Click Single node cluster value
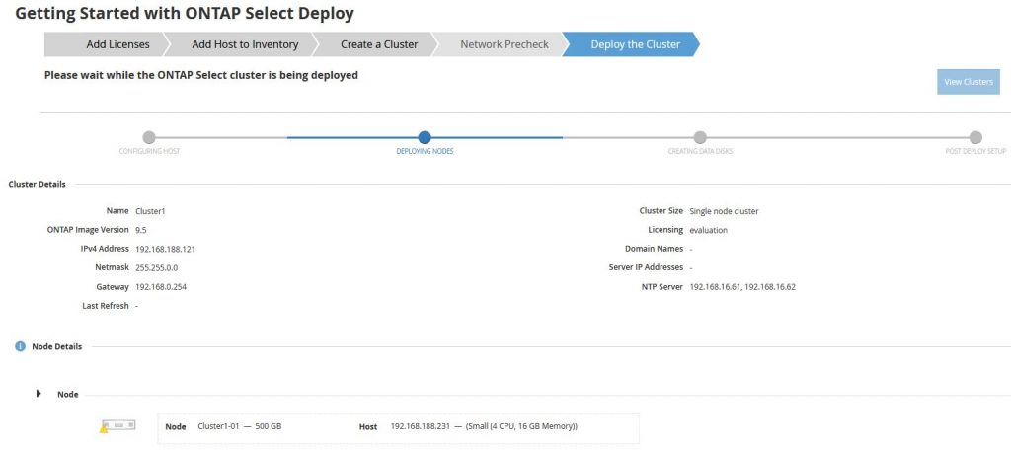Viewport: 1011px width, 450px height. (x=724, y=211)
